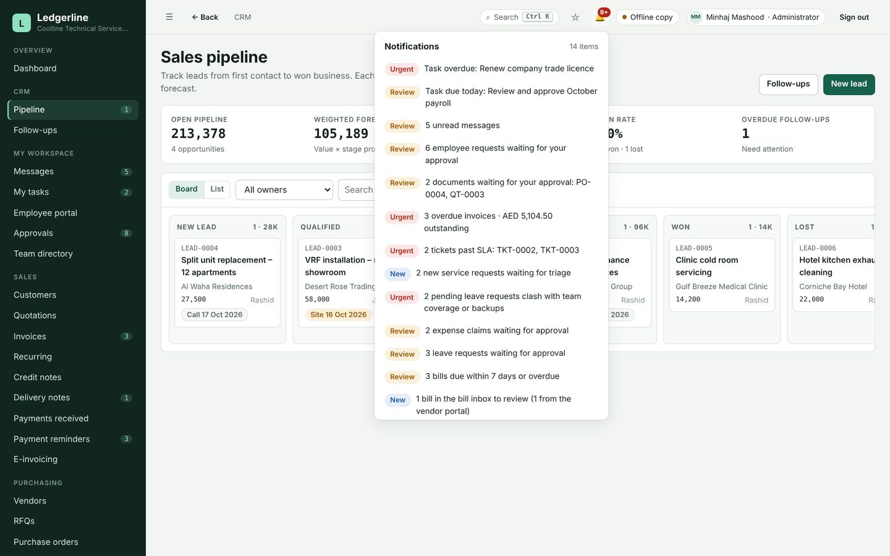Open the 3 leave requests notification

click(x=491, y=353)
